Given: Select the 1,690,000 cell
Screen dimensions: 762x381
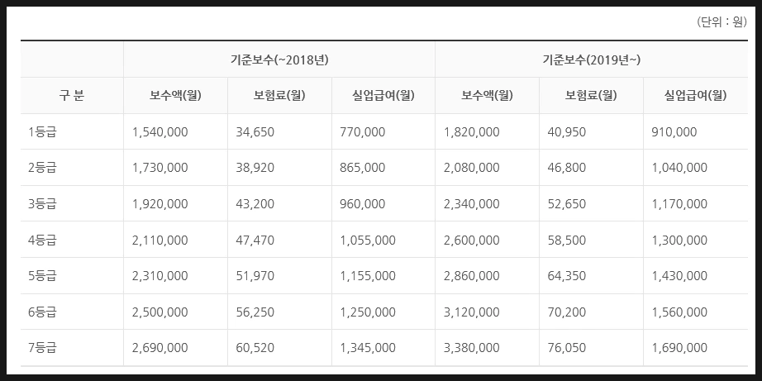Looking at the screenshot, I should click(696, 348).
